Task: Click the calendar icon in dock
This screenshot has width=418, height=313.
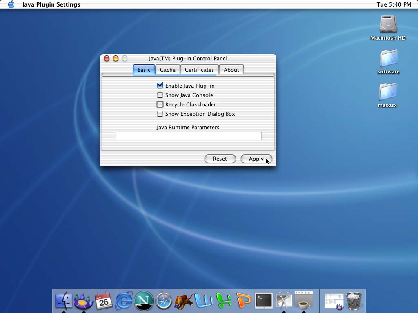Action: pos(104,301)
